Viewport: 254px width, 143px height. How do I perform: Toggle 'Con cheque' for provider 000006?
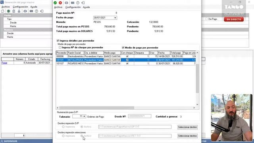[x=127, y=56]
